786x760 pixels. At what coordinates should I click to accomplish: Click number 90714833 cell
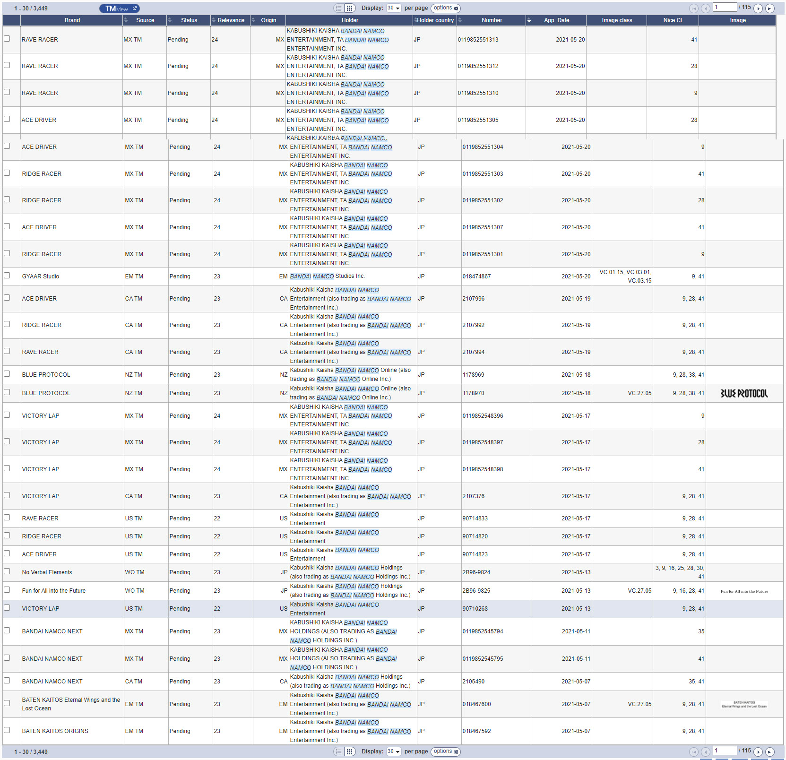(x=475, y=518)
